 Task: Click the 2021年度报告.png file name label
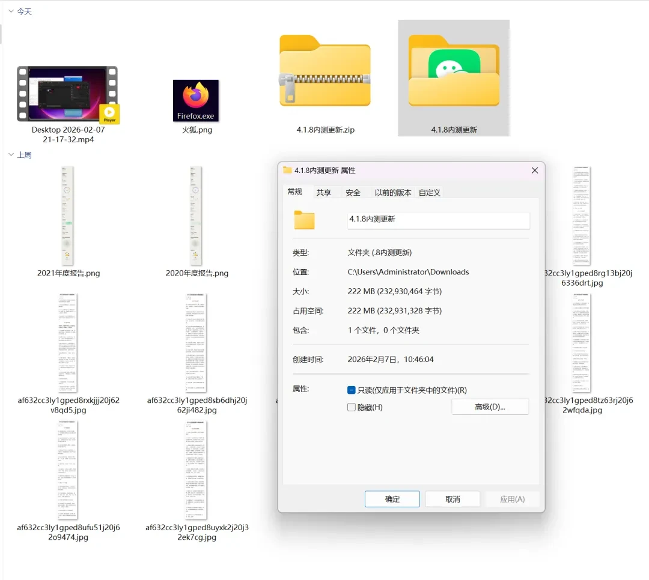69,273
